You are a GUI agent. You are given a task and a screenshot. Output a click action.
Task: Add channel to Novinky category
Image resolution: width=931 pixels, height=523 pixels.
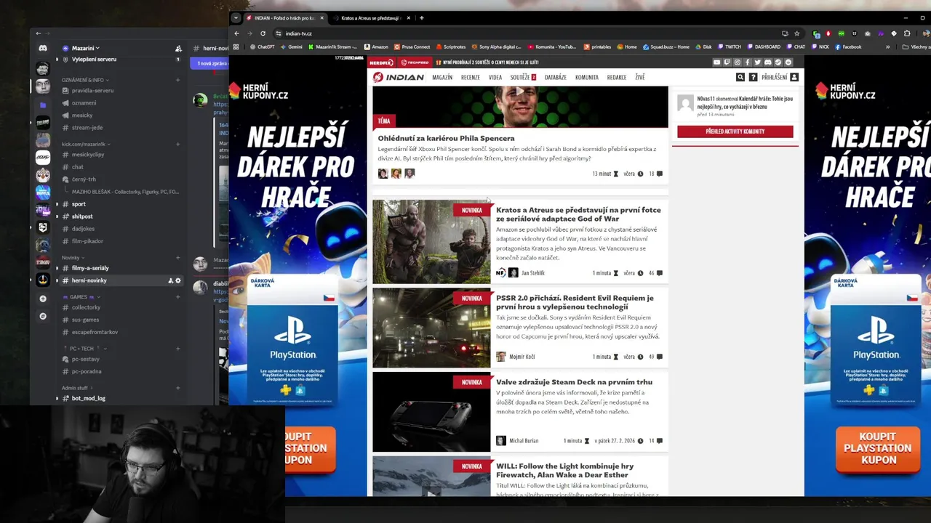coord(178,258)
